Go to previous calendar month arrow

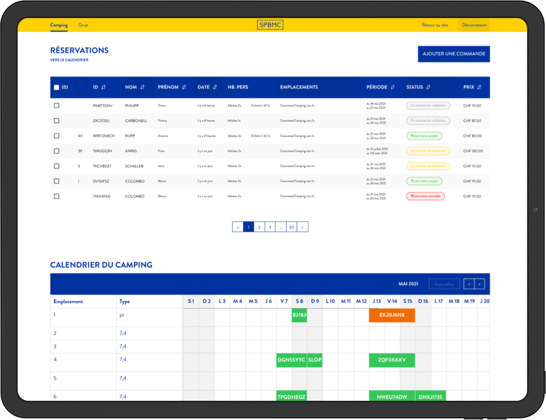pos(469,284)
